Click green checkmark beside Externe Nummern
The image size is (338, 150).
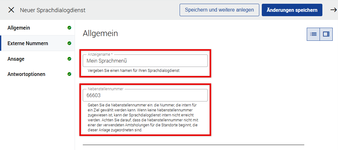pyautogui.click(x=69, y=43)
